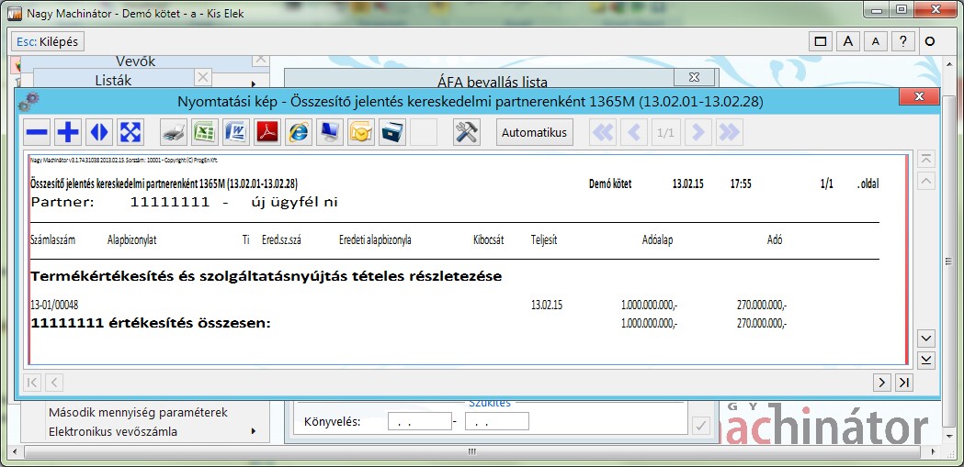Screen dimensions: 964x467
Task: Click the 11111111 értékesítés összesen total line
Action: coord(151,323)
